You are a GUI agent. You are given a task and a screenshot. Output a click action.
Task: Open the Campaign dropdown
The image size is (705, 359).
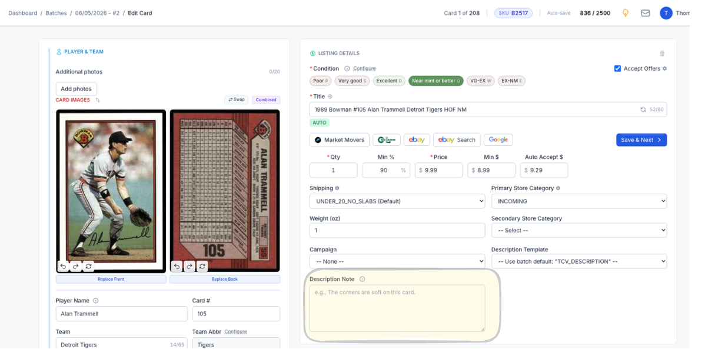(397, 261)
